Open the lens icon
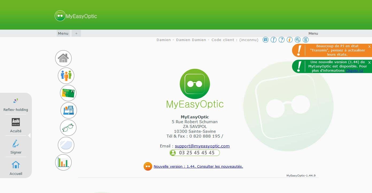This screenshot has height=193, width=372. [66, 145]
